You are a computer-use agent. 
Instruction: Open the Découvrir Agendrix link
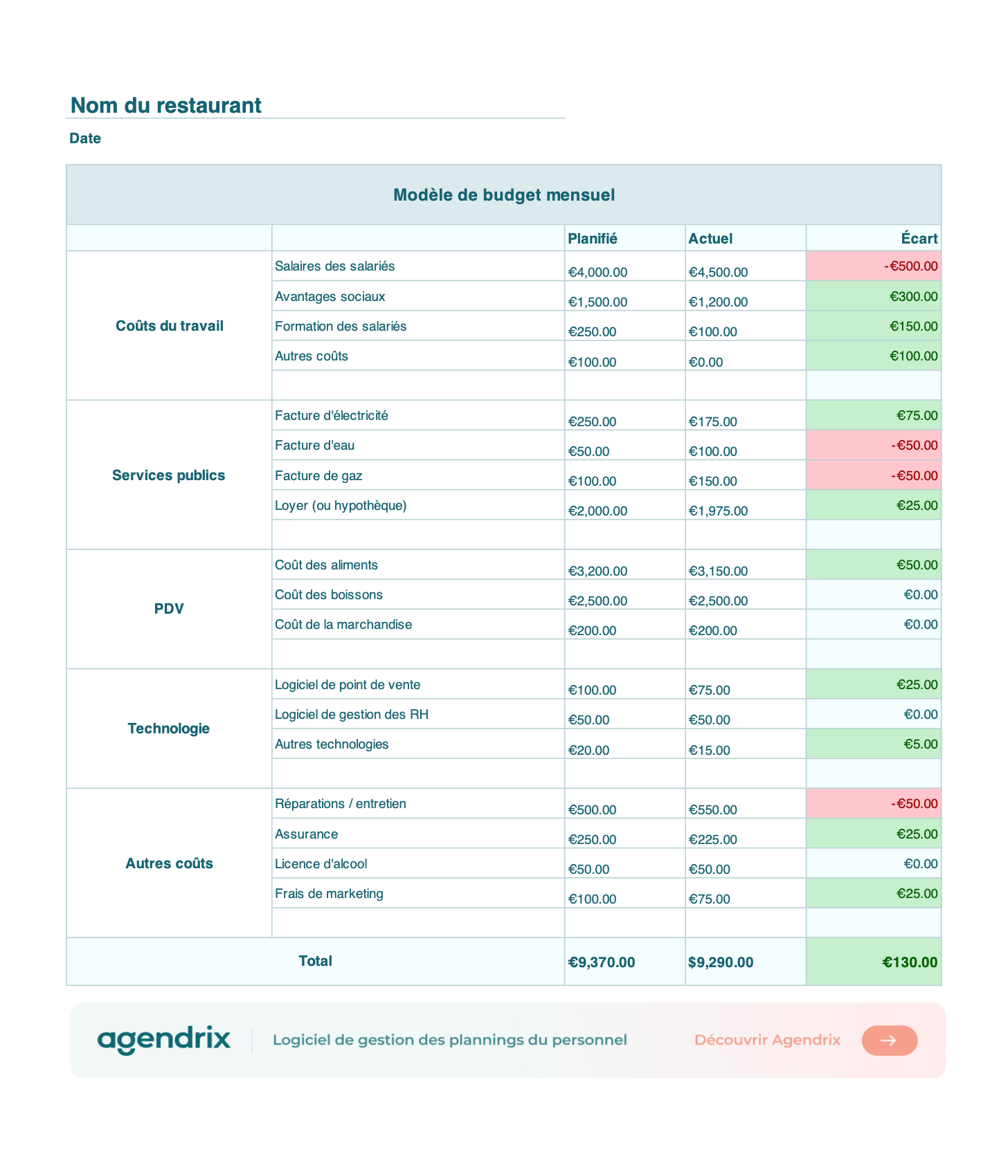click(x=767, y=1040)
